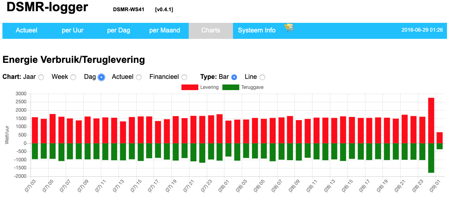Open the Systeem Info tab
The width and height of the screenshot is (449, 197).
pyautogui.click(x=257, y=30)
